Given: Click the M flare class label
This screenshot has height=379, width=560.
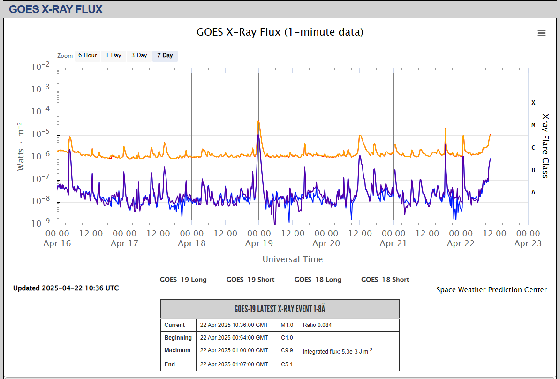Looking at the screenshot, I should pyautogui.click(x=533, y=125).
